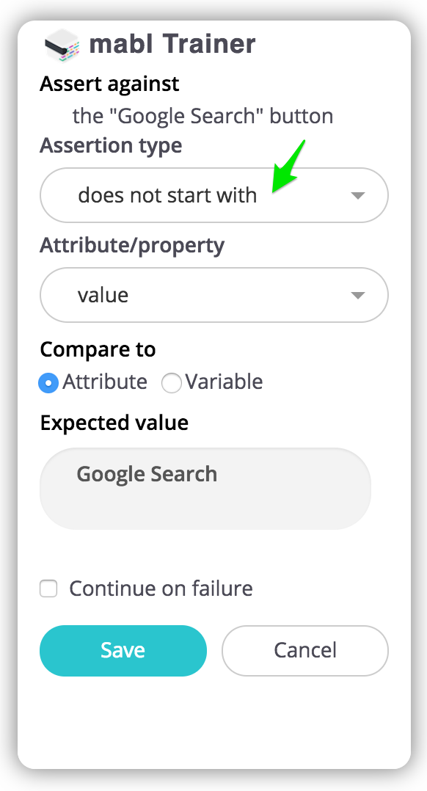This screenshot has width=427, height=791.
Task: Click the Assert against heading
Action: coord(109,84)
